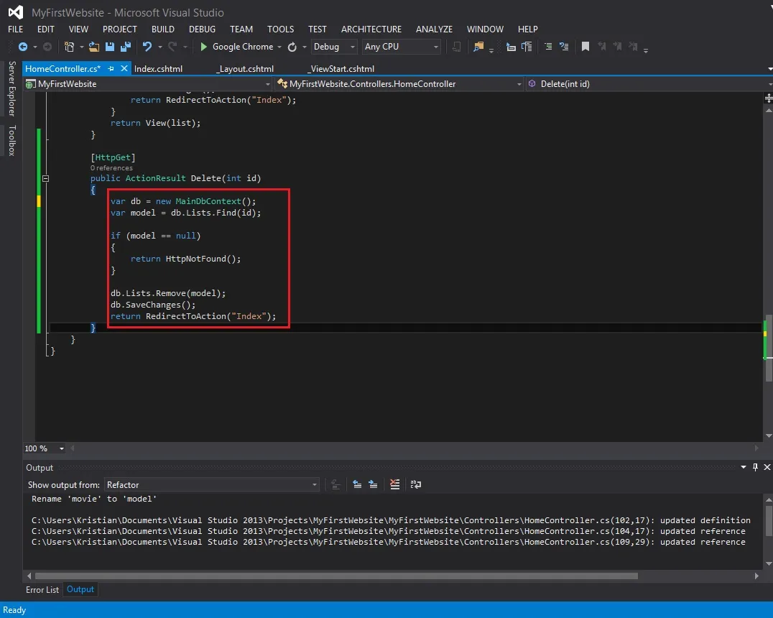Comment out the selected lines
Image resolution: width=773 pixels, height=618 pixels.
pyautogui.click(x=547, y=47)
